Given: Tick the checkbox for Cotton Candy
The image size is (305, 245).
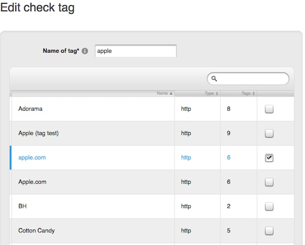Looking at the screenshot, I should (x=269, y=231).
